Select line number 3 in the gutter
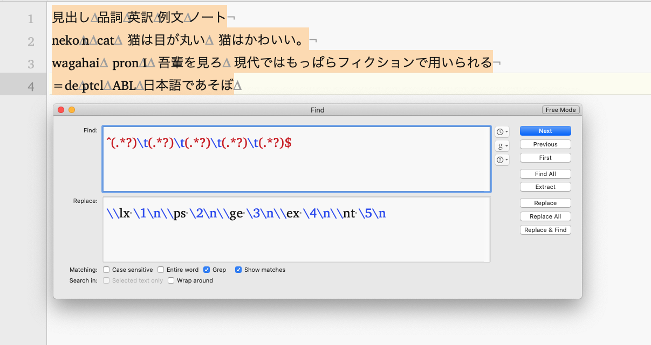 point(31,62)
